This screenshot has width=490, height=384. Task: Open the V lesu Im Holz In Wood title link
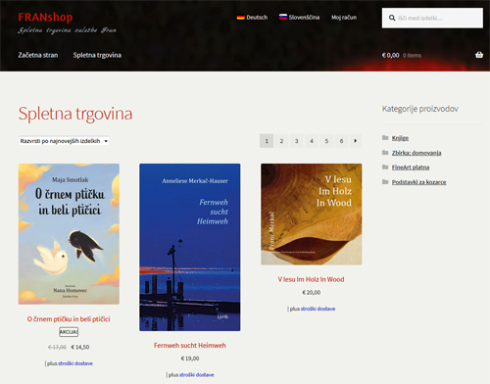pyautogui.click(x=311, y=279)
